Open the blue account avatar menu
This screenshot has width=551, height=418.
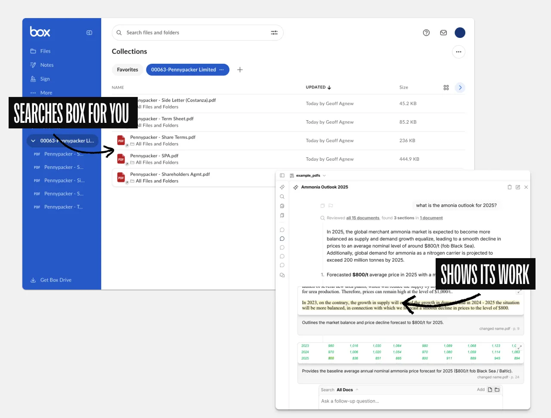point(460,33)
